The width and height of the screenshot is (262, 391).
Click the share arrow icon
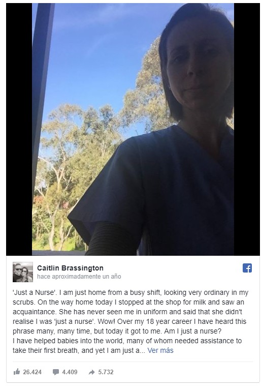(92, 372)
